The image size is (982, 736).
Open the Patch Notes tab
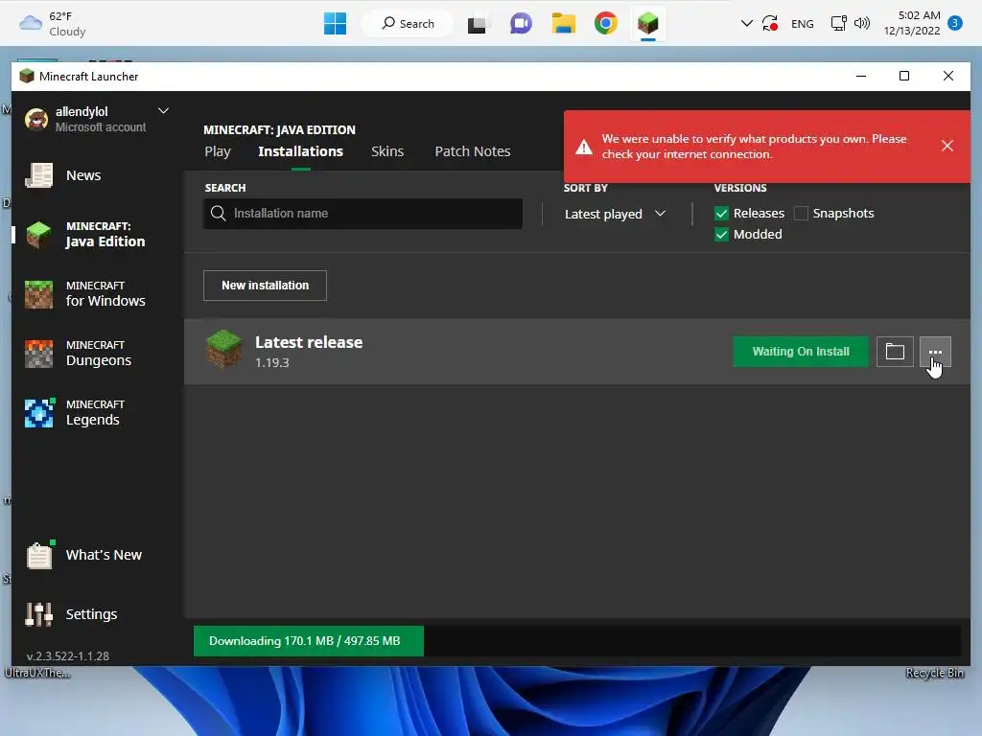(x=473, y=151)
